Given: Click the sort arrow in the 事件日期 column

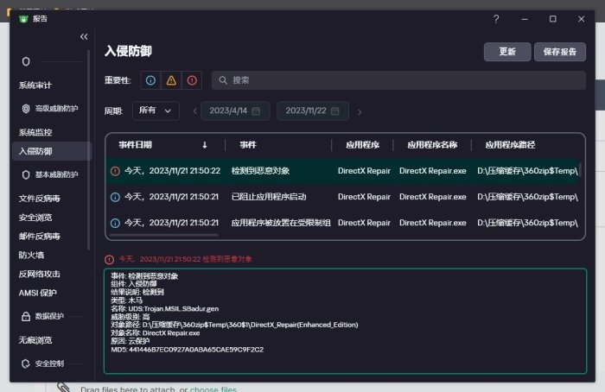Looking at the screenshot, I should 205,145.
